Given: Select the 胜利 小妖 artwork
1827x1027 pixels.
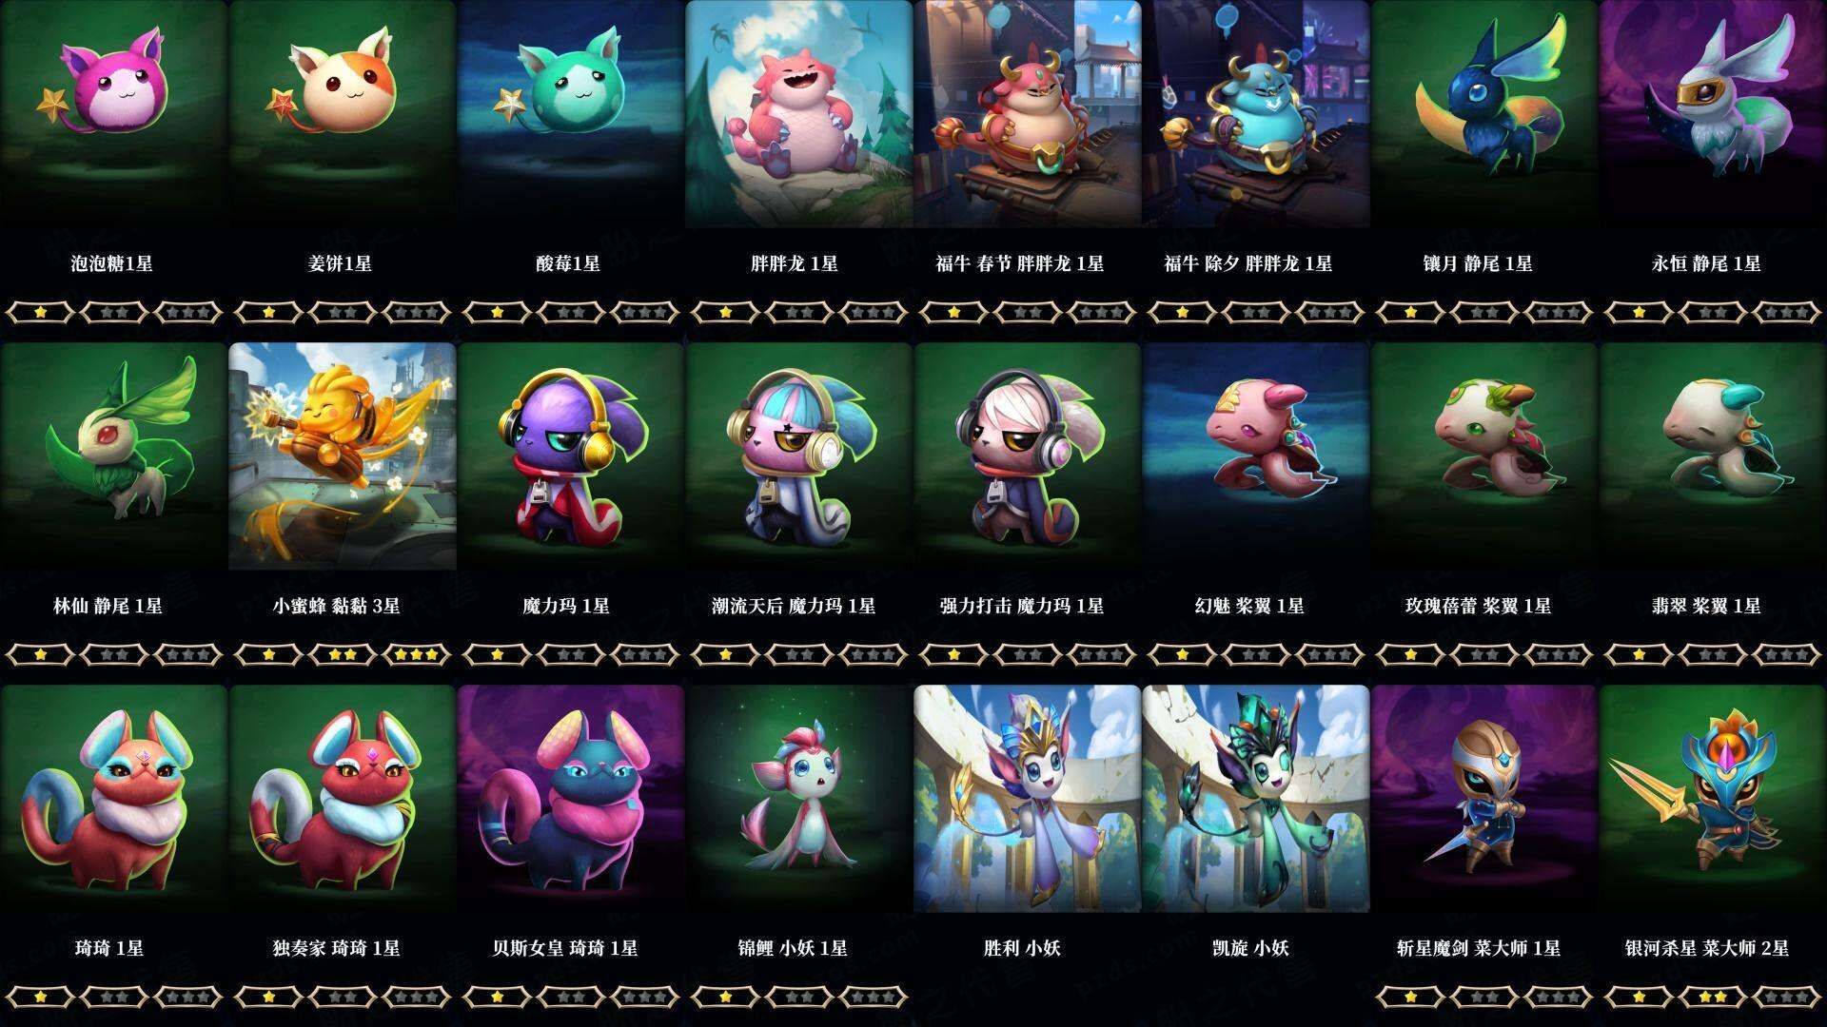Looking at the screenshot, I should coord(1027,799).
